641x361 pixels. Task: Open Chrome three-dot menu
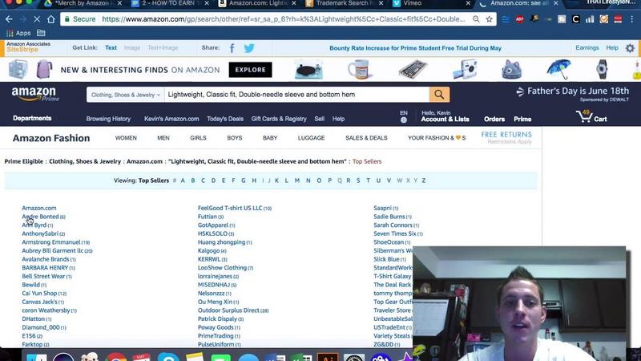632,19
